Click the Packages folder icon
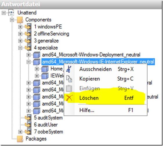163x146 pixels. tap(20, 139)
